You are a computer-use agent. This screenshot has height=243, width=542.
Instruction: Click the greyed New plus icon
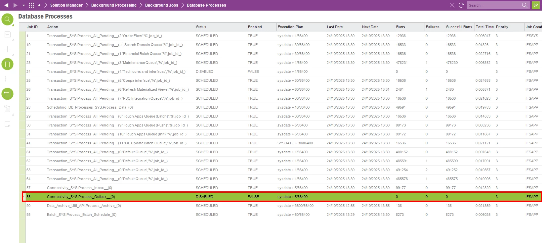(x=7, y=49)
